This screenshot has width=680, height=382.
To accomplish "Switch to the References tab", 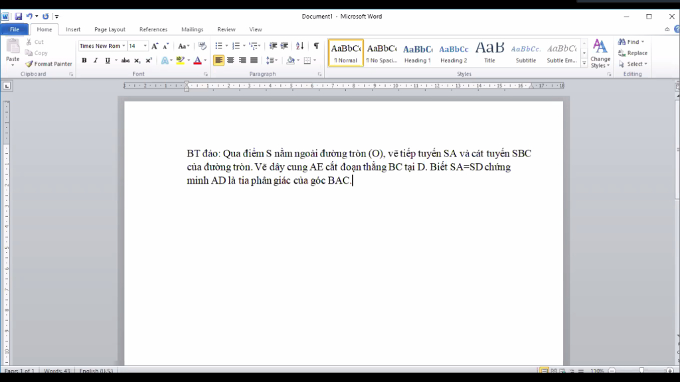I will click(x=153, y=29).
